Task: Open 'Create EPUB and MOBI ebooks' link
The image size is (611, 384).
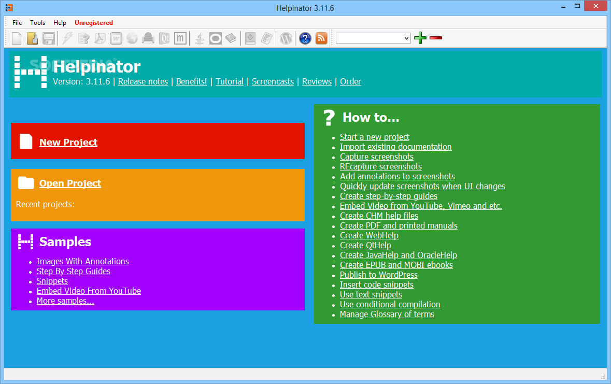Action: pyautogui.click(x=396, y=265)
